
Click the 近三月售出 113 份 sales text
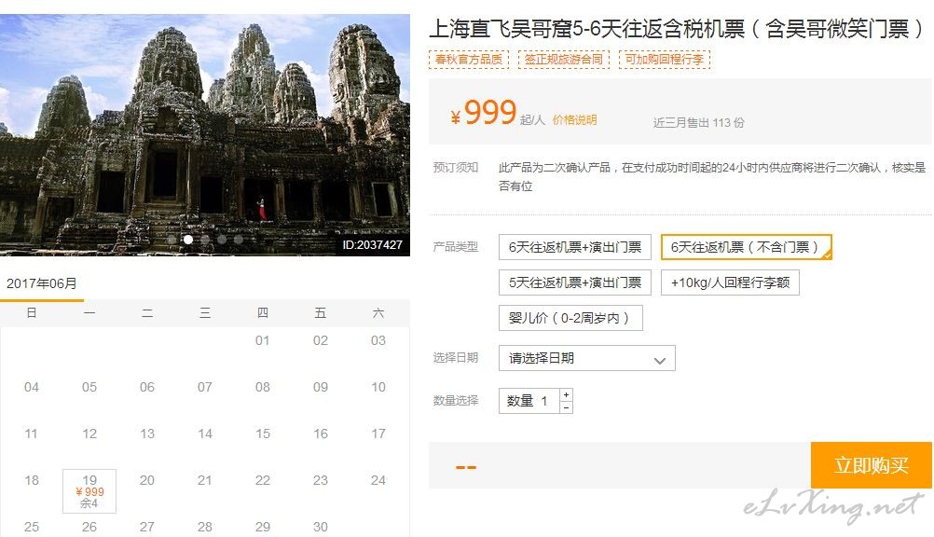tap(699, 122)
